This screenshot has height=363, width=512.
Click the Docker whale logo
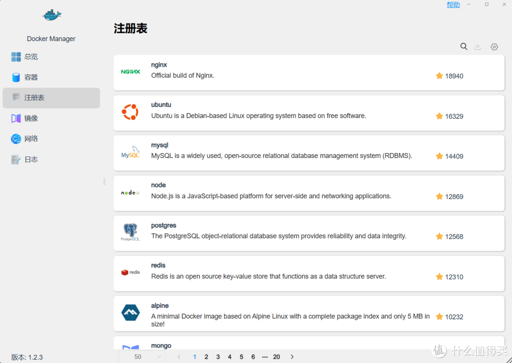pyautogui.click(x=52, y=15)
